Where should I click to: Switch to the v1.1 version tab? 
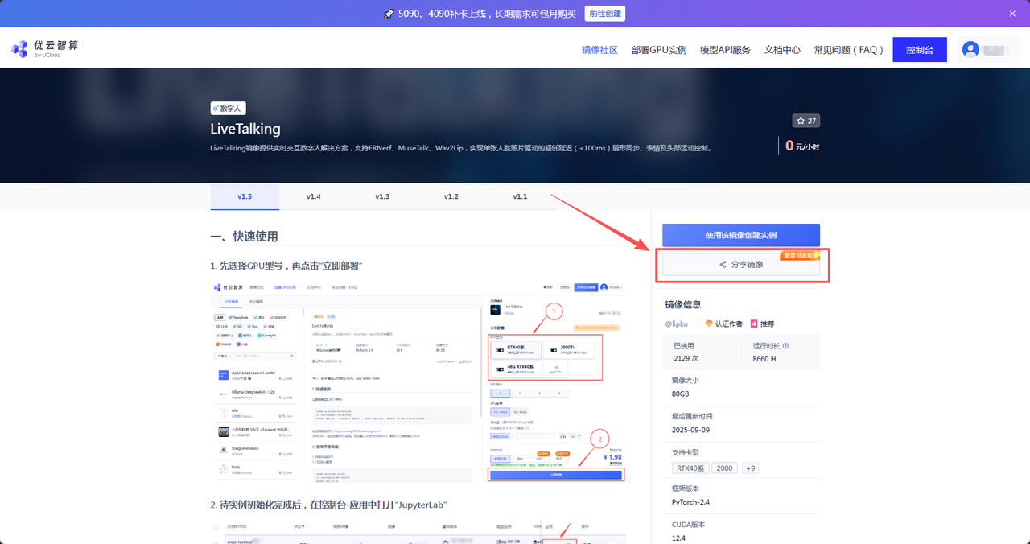(x=520, y=196)
